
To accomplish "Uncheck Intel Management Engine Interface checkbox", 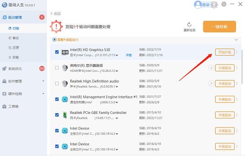I will [57, 99].
